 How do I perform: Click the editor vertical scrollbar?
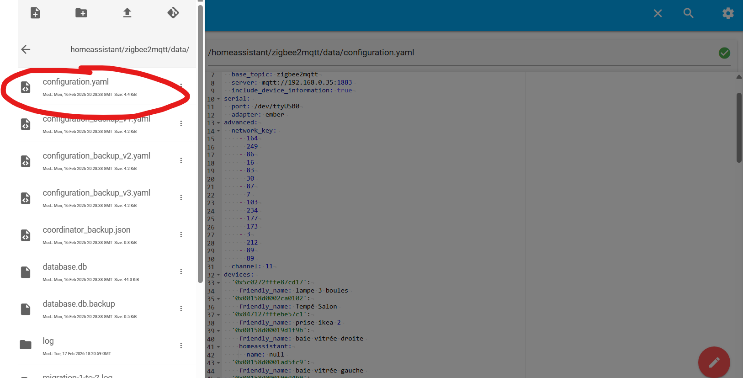(738, 128)
